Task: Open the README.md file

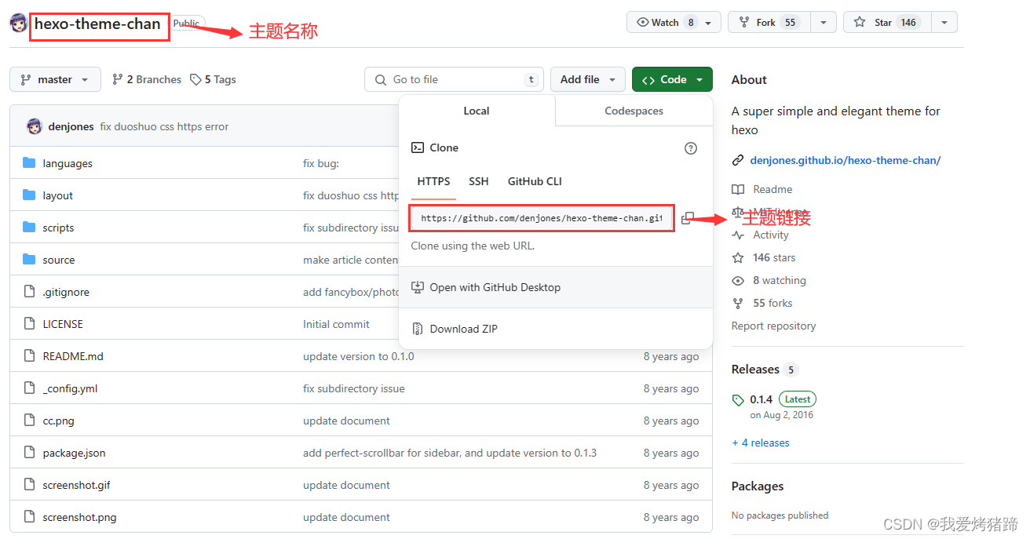Action: (x=73, y=356)
